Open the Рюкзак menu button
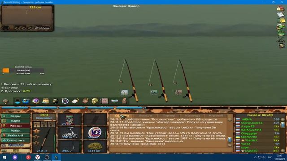This screenshot has height=161, width=287. [16, 126]
